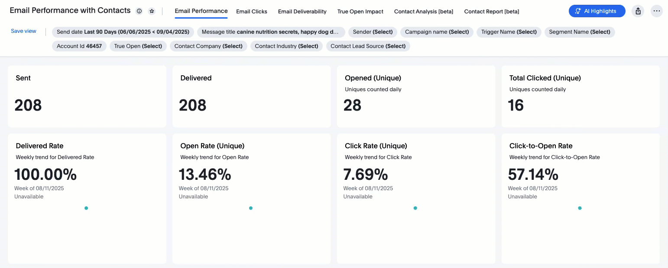Click the Sent value 208

point(28,105)
